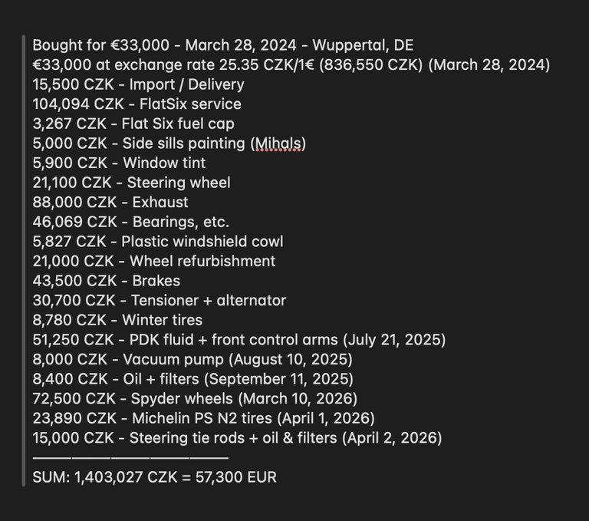Click the Vacuum pump entry

pos(192,359)
